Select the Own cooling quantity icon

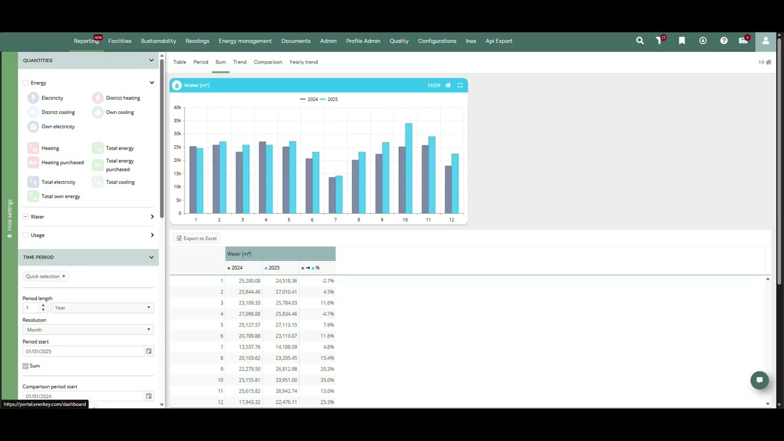97,112
